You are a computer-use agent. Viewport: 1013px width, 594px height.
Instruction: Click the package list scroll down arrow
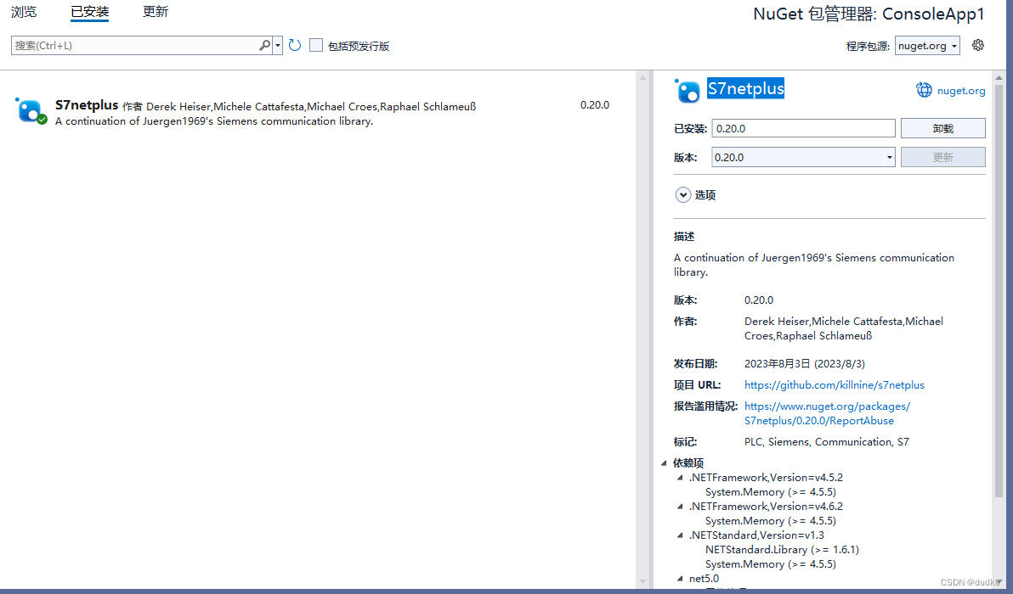tap(642, 582)
